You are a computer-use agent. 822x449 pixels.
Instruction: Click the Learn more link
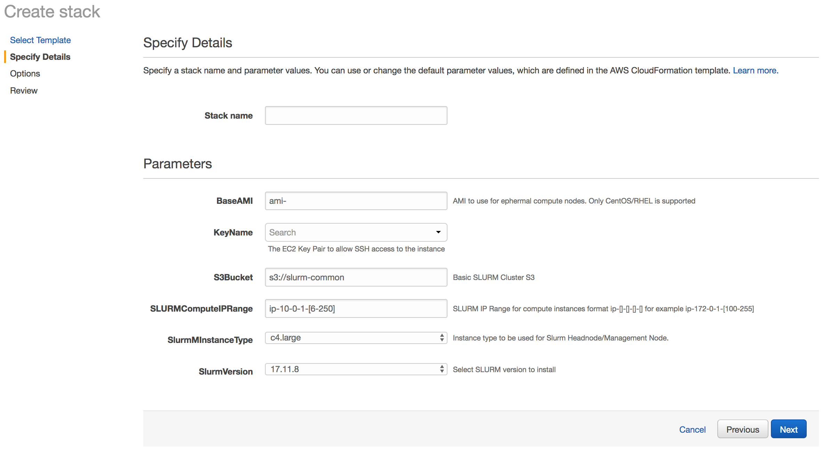(755, 71)
